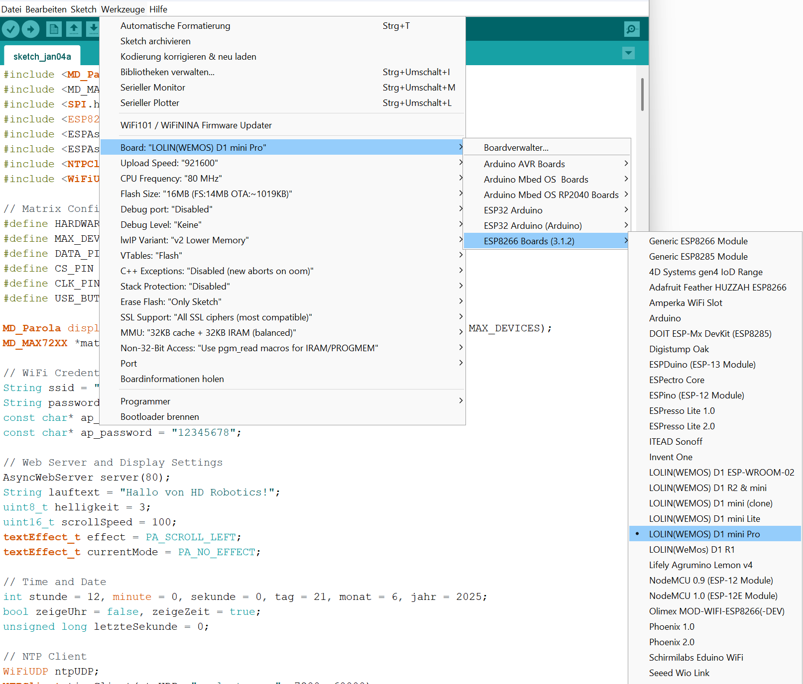Click the New sketch file icon
This screenshot has height=684, width=803.
pyautogui.click(x=54, y=29)
